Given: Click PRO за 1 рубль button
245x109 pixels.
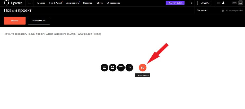Looking at the screenshot, I should (175, 3).
